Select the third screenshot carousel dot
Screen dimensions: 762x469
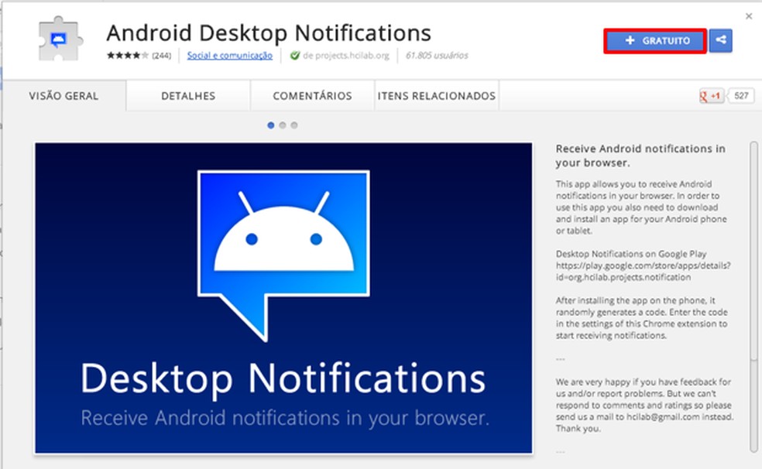294,125
